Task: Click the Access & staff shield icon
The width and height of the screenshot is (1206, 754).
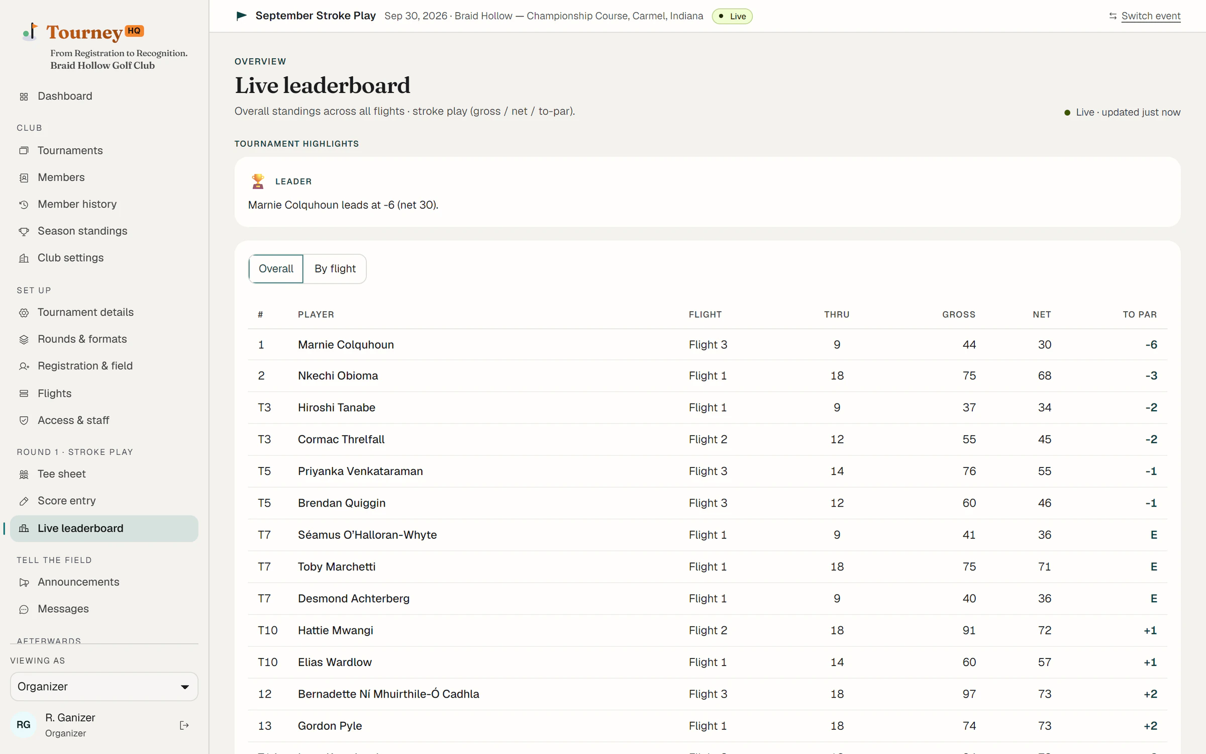Action: 24,420
